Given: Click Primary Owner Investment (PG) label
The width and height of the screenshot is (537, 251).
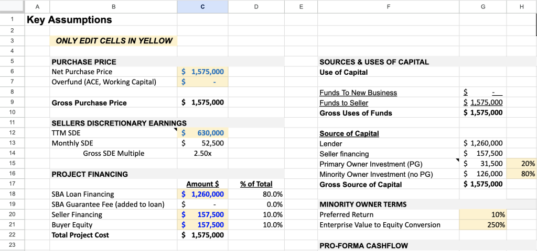Looking at the screenshot, I should tap(371, 164).
